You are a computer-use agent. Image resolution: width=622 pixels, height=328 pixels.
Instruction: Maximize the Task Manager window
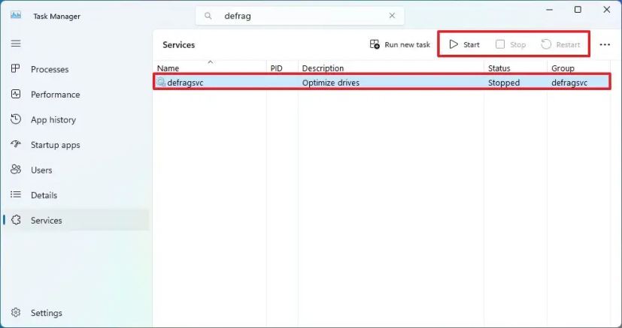click(x=578, y=10)
